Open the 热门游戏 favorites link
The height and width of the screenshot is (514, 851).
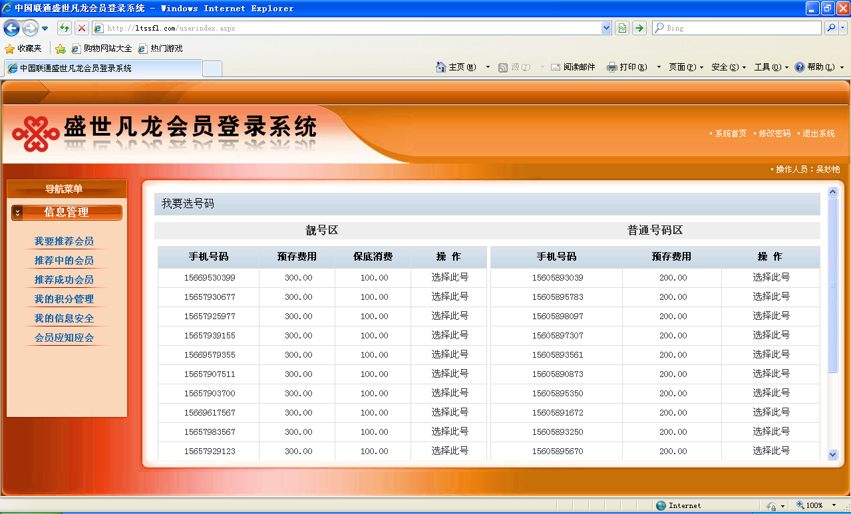(160, 49)
